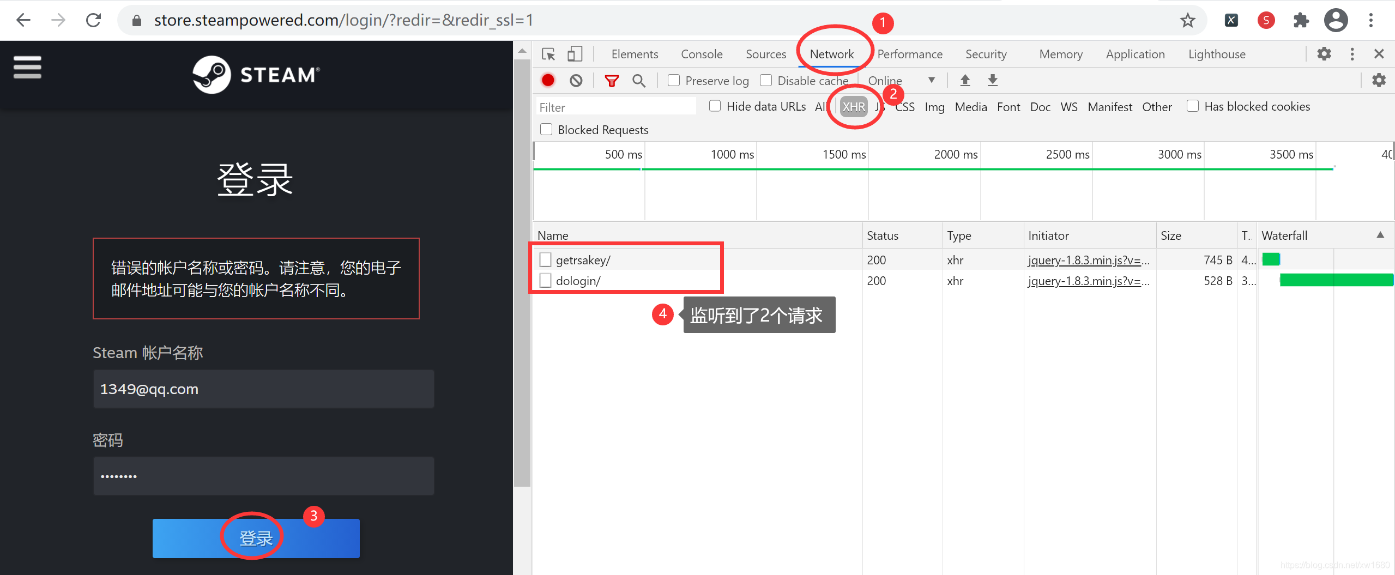Open DevTools more options menu
Viewport: 1395px width, 575px height.
[1352, 54]
